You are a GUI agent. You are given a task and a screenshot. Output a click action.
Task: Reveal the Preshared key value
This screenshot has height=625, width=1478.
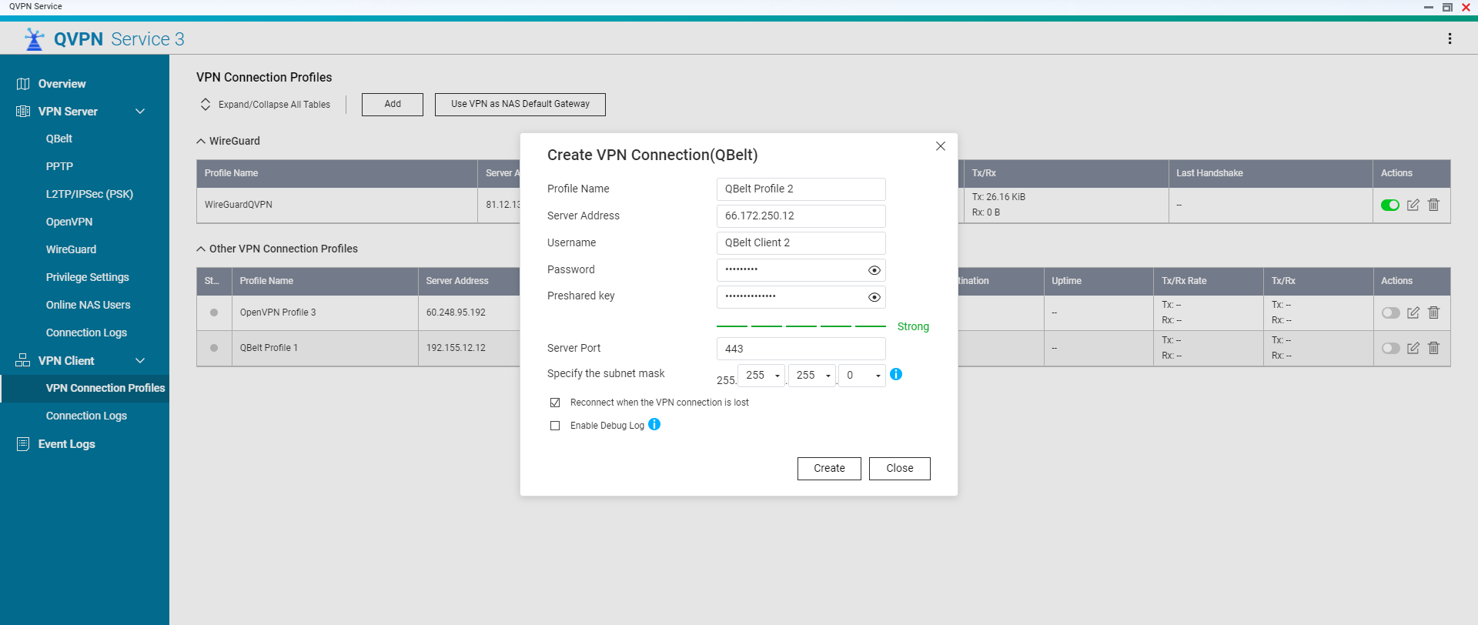point(874,297)
